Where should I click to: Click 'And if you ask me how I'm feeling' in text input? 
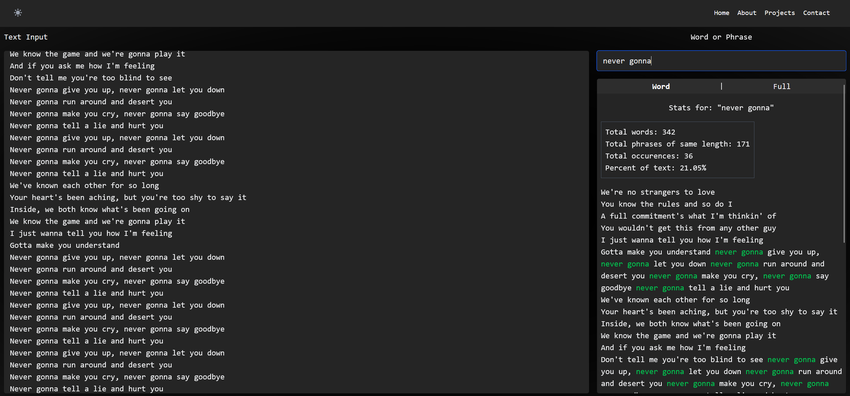click(x=82, y=66)
